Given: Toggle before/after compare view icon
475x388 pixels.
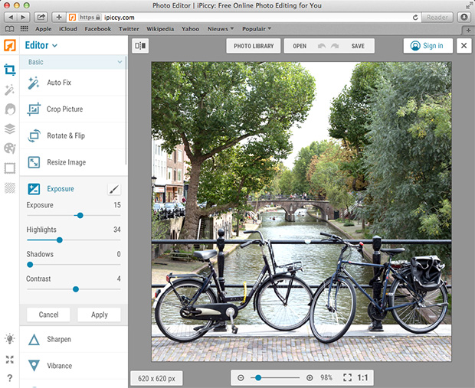Looking at the screenshot, I should (140, 46).
